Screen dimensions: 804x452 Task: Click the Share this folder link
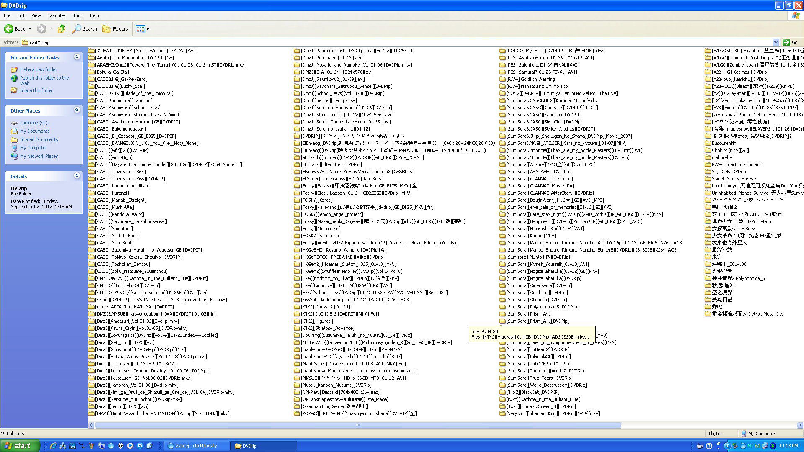point(36,90)
